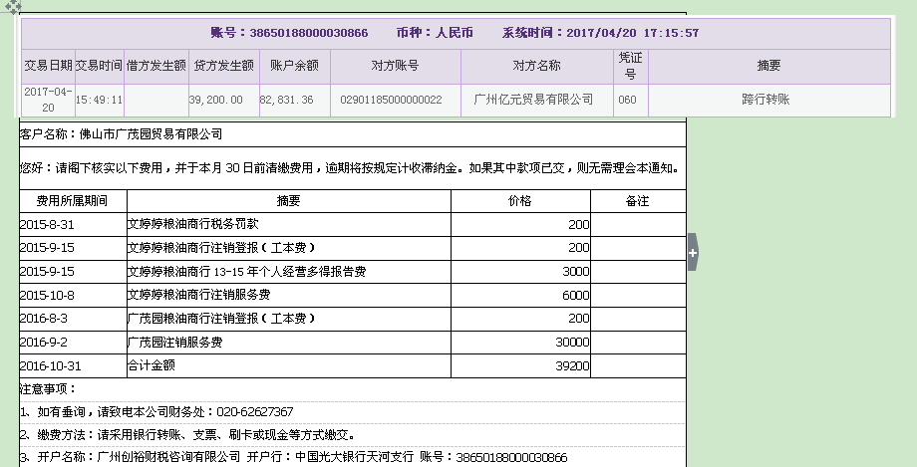917x467 pixels.
Task: Click the 备注 column header
Action: [x=637, y=201]
